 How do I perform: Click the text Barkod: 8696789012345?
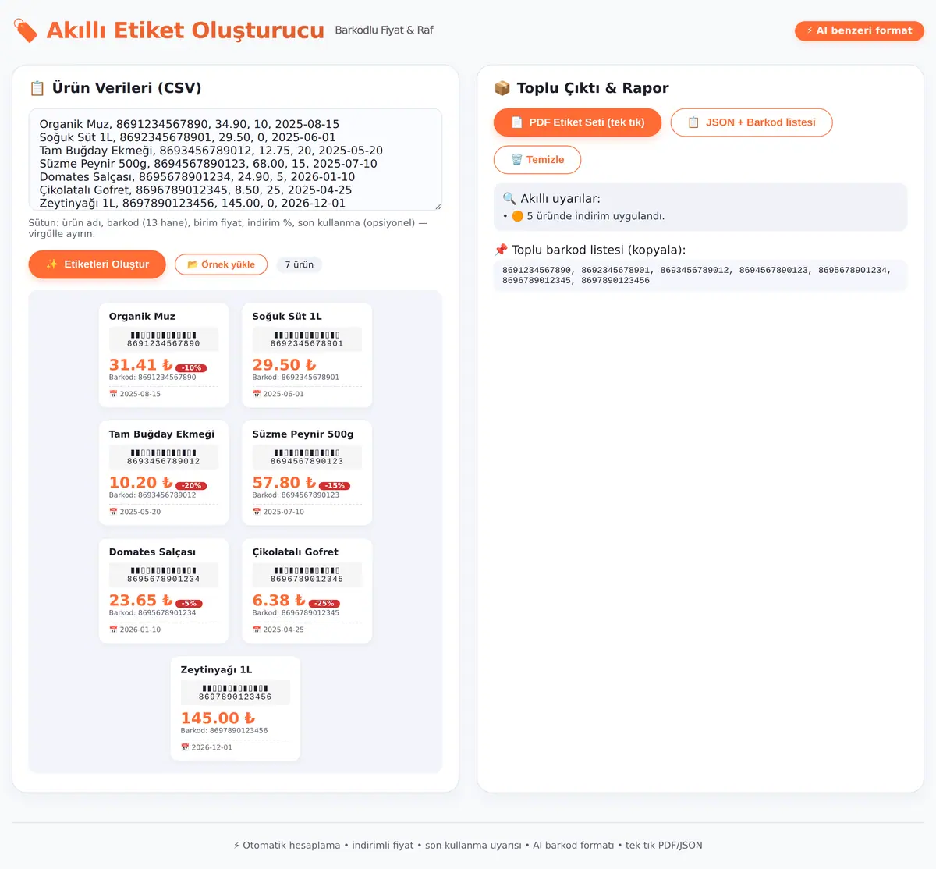click(x=296, y=613)
